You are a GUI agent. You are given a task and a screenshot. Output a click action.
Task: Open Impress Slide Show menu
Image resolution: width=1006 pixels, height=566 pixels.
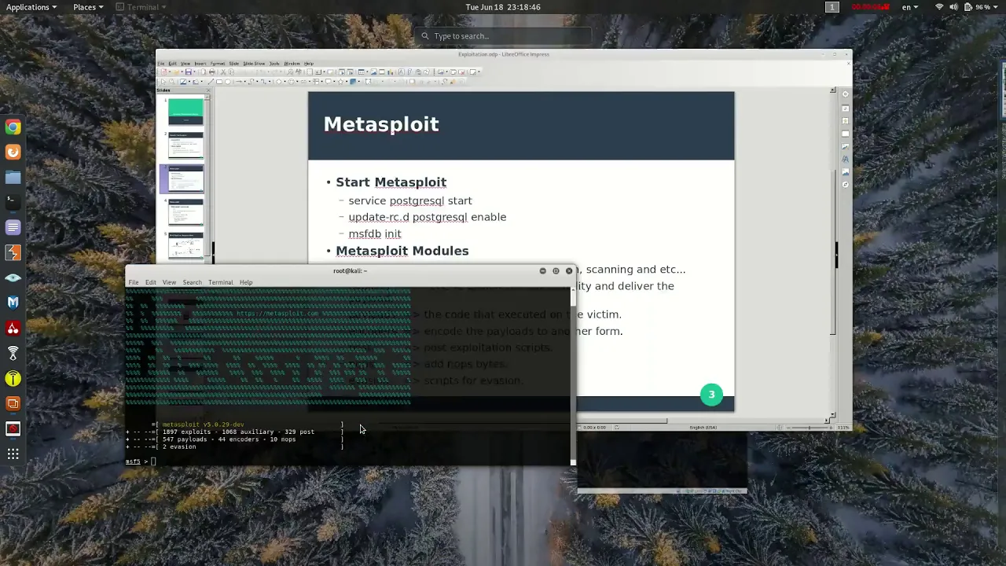point(254,64)
